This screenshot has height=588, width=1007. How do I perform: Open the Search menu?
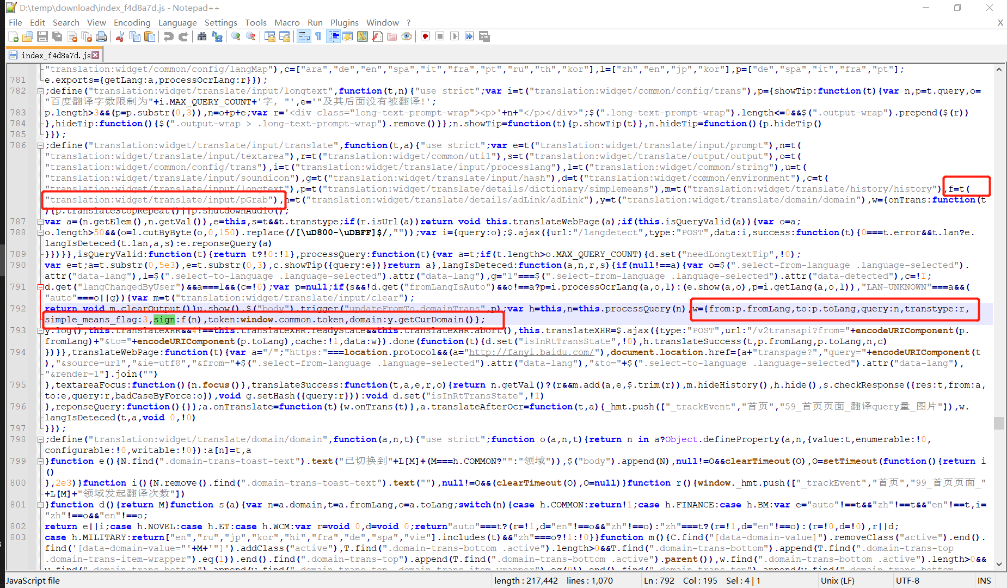pyautogui.click(x=66, y=22)
